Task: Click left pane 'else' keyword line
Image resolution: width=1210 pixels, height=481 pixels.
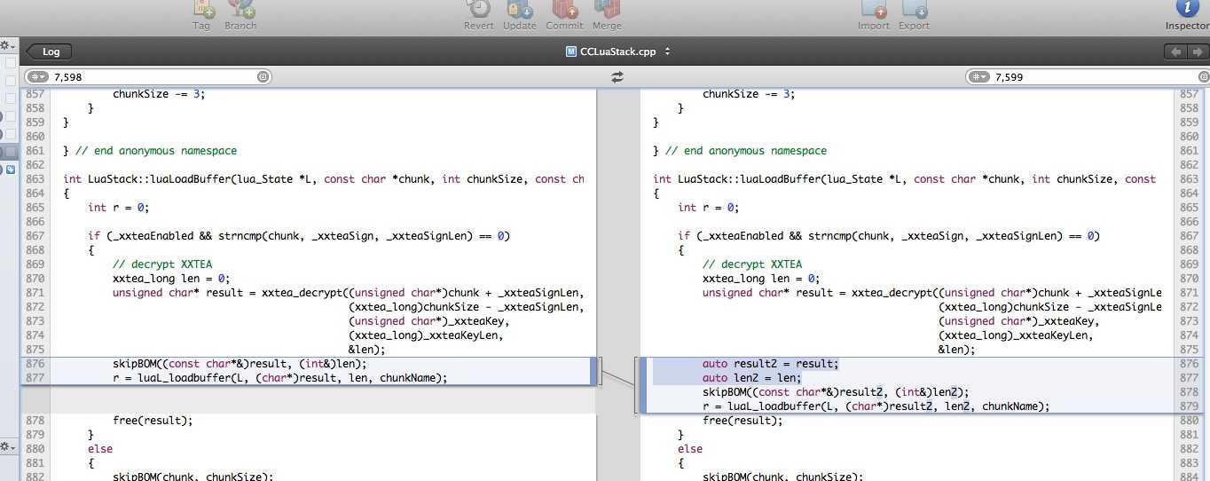Action: (100, 449)
